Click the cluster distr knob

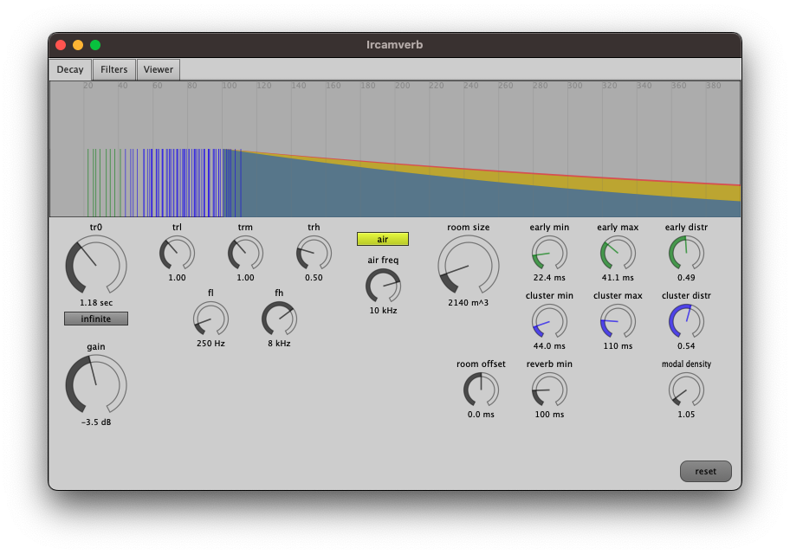686,322
